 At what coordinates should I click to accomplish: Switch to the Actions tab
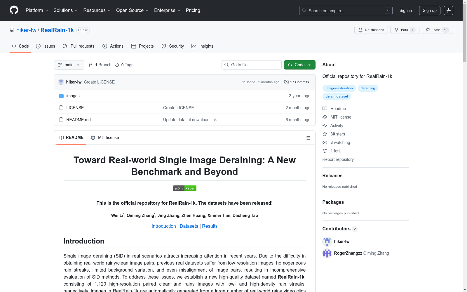(113, 46)
